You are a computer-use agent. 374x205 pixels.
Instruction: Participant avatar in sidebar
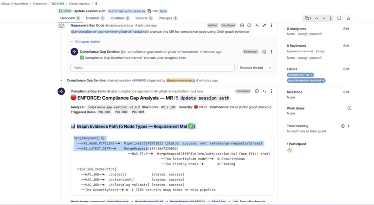click(290, 150)
